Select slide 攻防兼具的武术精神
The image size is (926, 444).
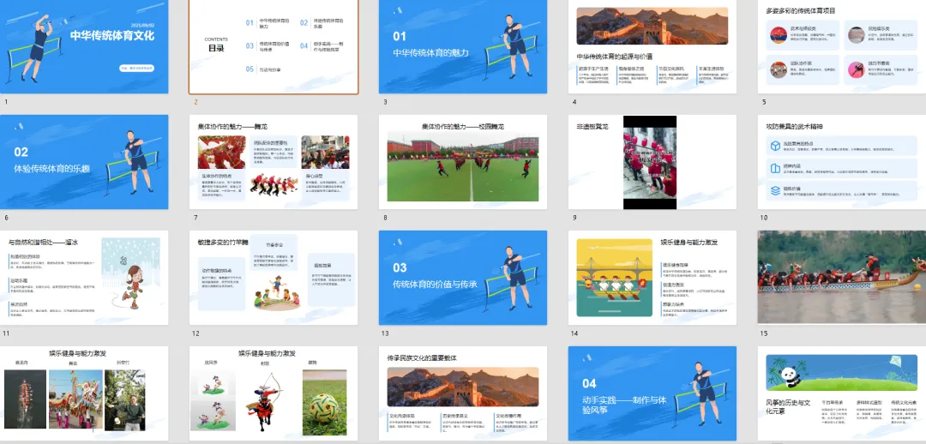tap(842, 162)
